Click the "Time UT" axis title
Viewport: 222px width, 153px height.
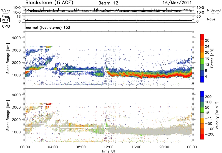[109, 151]
